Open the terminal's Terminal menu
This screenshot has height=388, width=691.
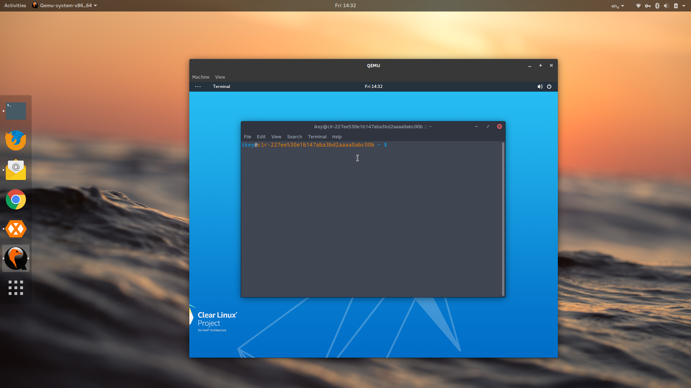pyautogui.click(x=317, y=137)
